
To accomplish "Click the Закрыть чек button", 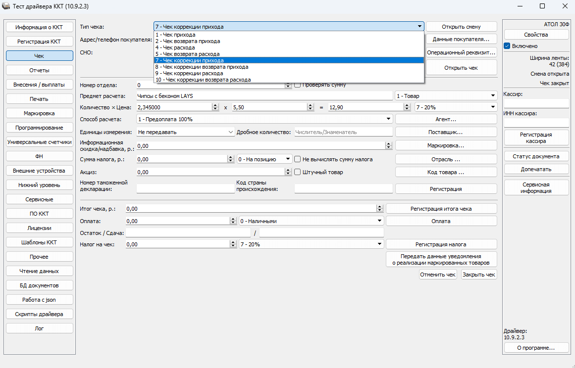I will point(478,275).
